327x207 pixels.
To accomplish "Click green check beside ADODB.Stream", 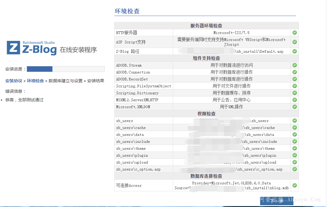I will pyautogui.click(x=294, y=65).
